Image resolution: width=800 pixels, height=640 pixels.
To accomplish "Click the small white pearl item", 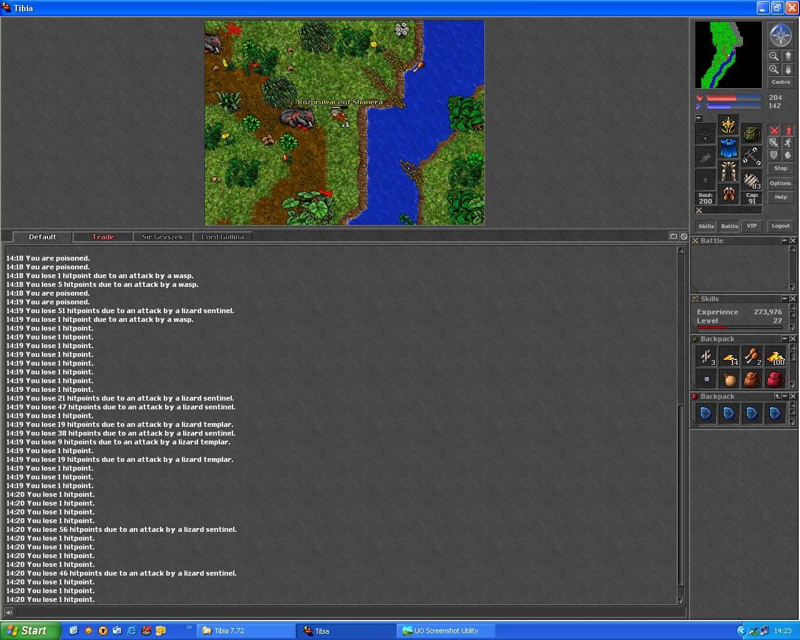I will coord(706,379).
